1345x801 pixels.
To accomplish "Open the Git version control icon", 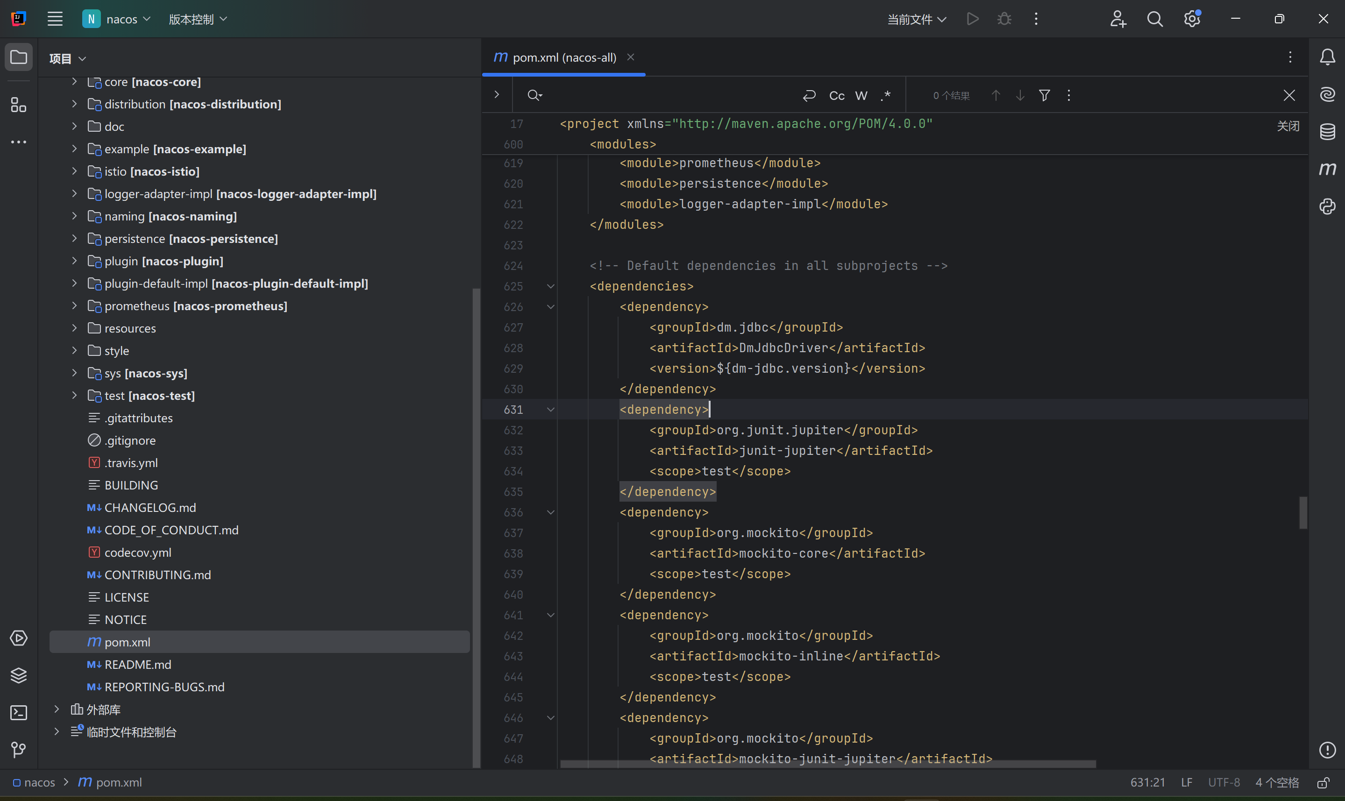I will pyautogui.click(x=19, y=750).
